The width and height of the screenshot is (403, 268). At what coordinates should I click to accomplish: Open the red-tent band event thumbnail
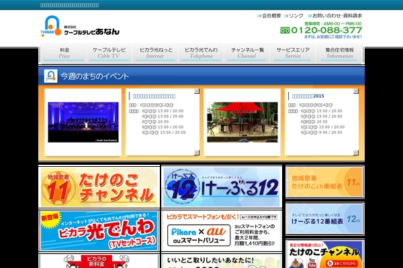coord(242,122)
